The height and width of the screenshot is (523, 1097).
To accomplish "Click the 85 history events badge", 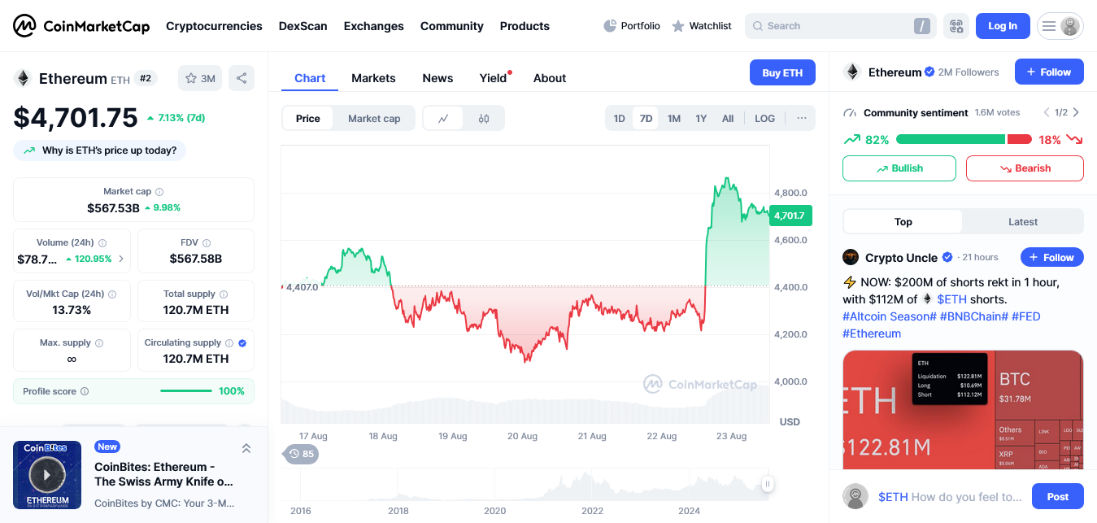I will click(301, 454).
